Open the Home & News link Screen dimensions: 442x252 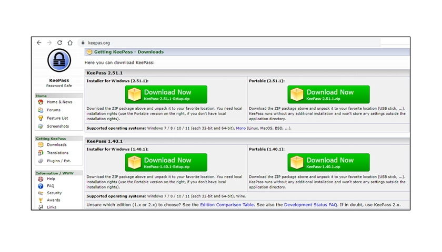click(59, 102)
